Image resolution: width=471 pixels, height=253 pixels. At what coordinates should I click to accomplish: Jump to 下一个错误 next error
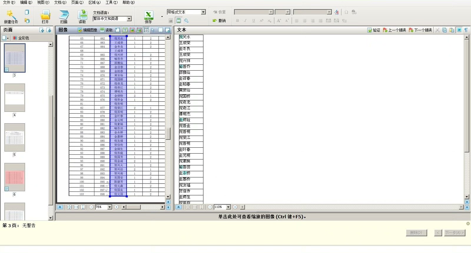(x=420, y=30)
